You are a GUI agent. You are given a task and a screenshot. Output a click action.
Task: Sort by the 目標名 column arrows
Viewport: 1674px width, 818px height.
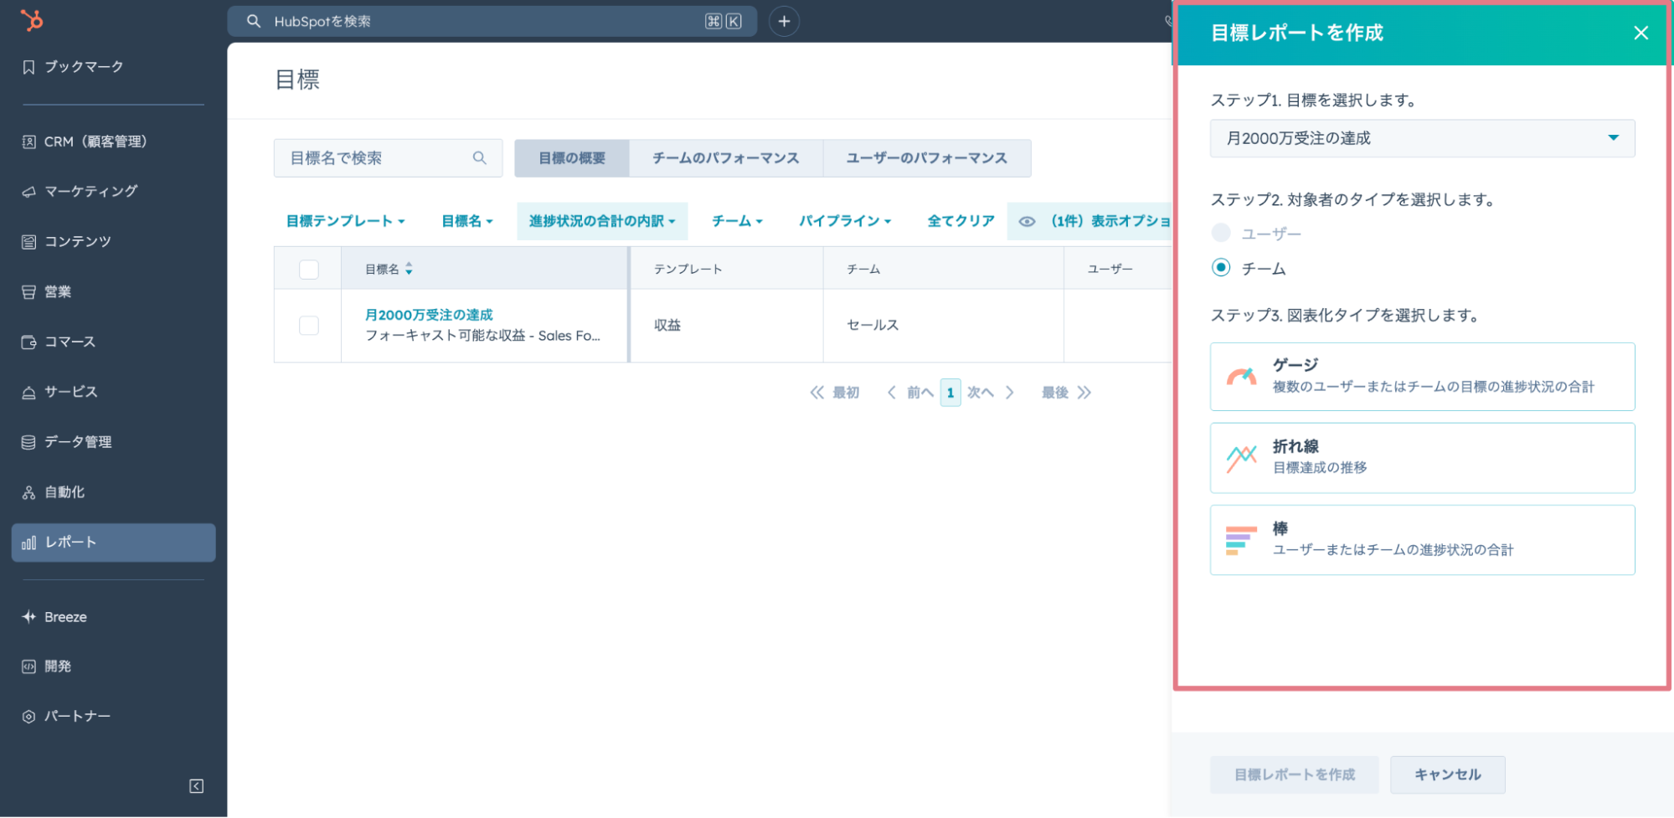[x=409, y=269]
